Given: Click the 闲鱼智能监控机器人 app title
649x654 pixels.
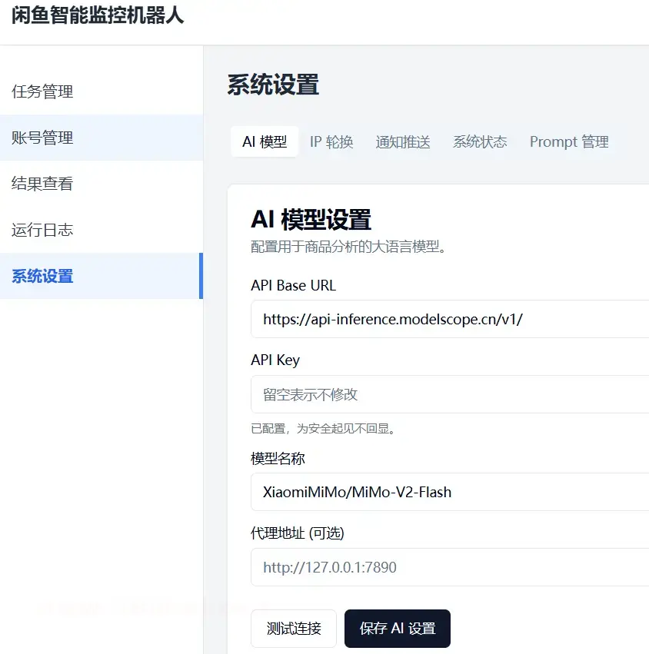Looking at the screenshot, I should point(98,16).
